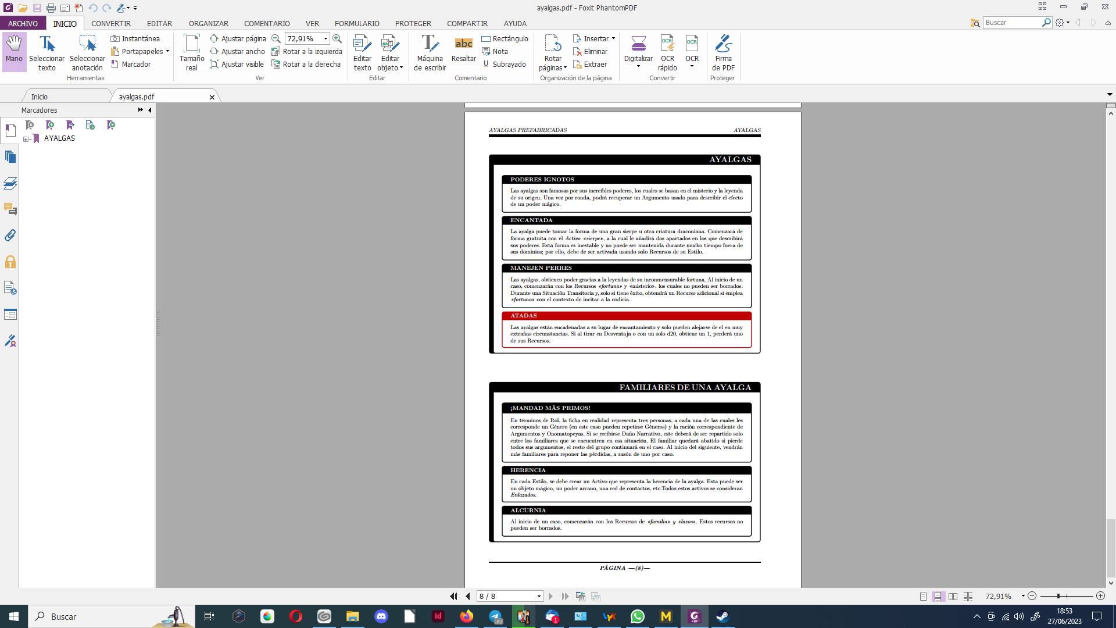Click the vertical scrollbar thumb
Image resolution: width=1116 pixels, height=628 pixels.
(x=1111, y=548)
